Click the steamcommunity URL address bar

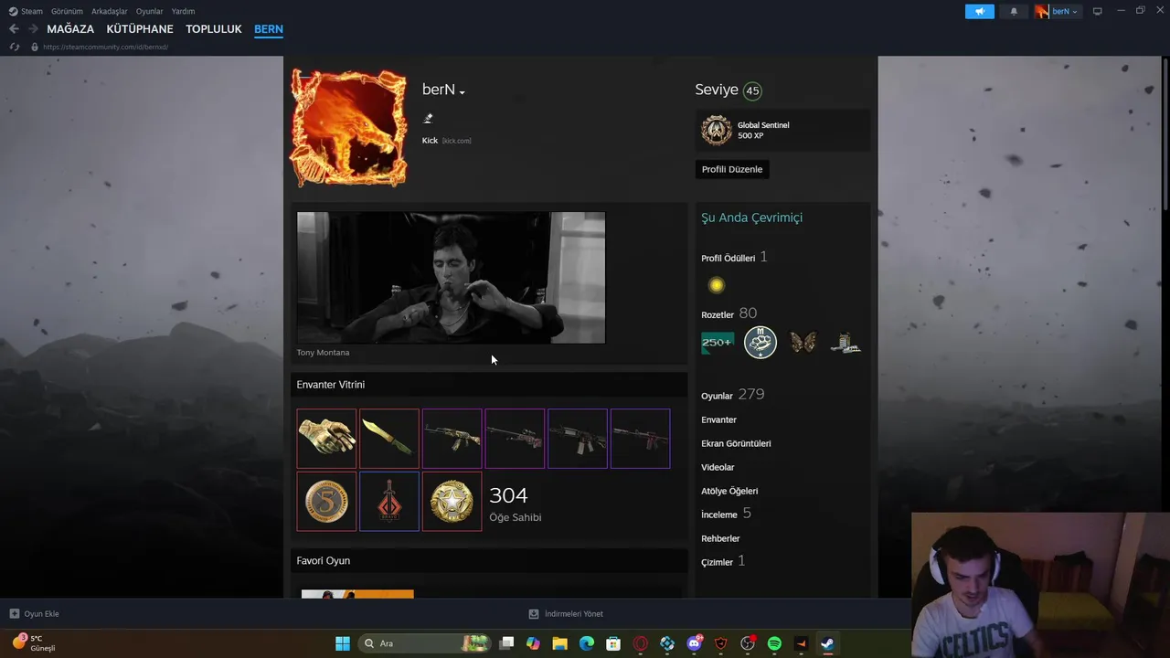tap(105, 47)
